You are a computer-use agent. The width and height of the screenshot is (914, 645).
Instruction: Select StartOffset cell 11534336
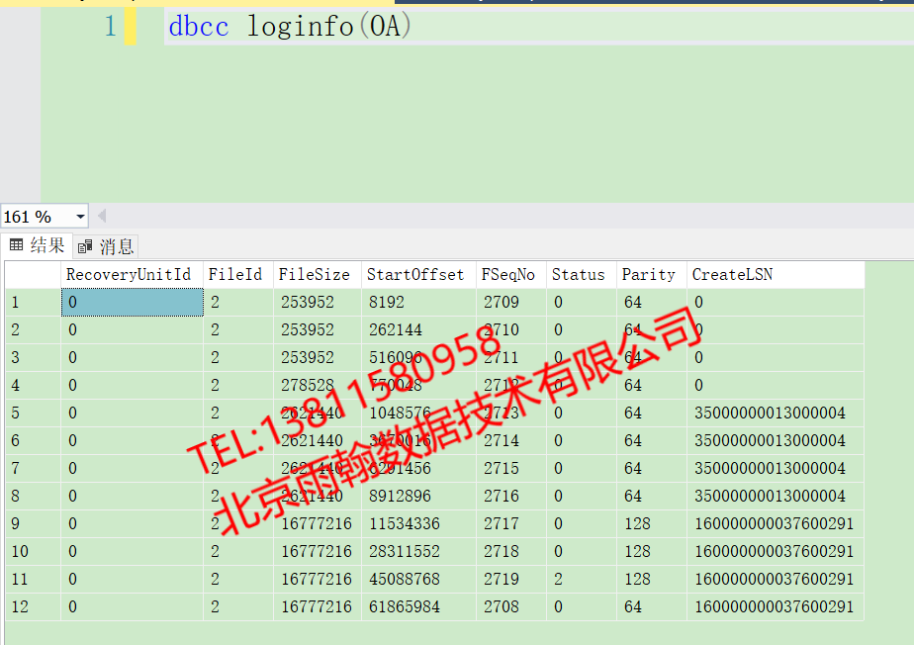pos(418,523)
